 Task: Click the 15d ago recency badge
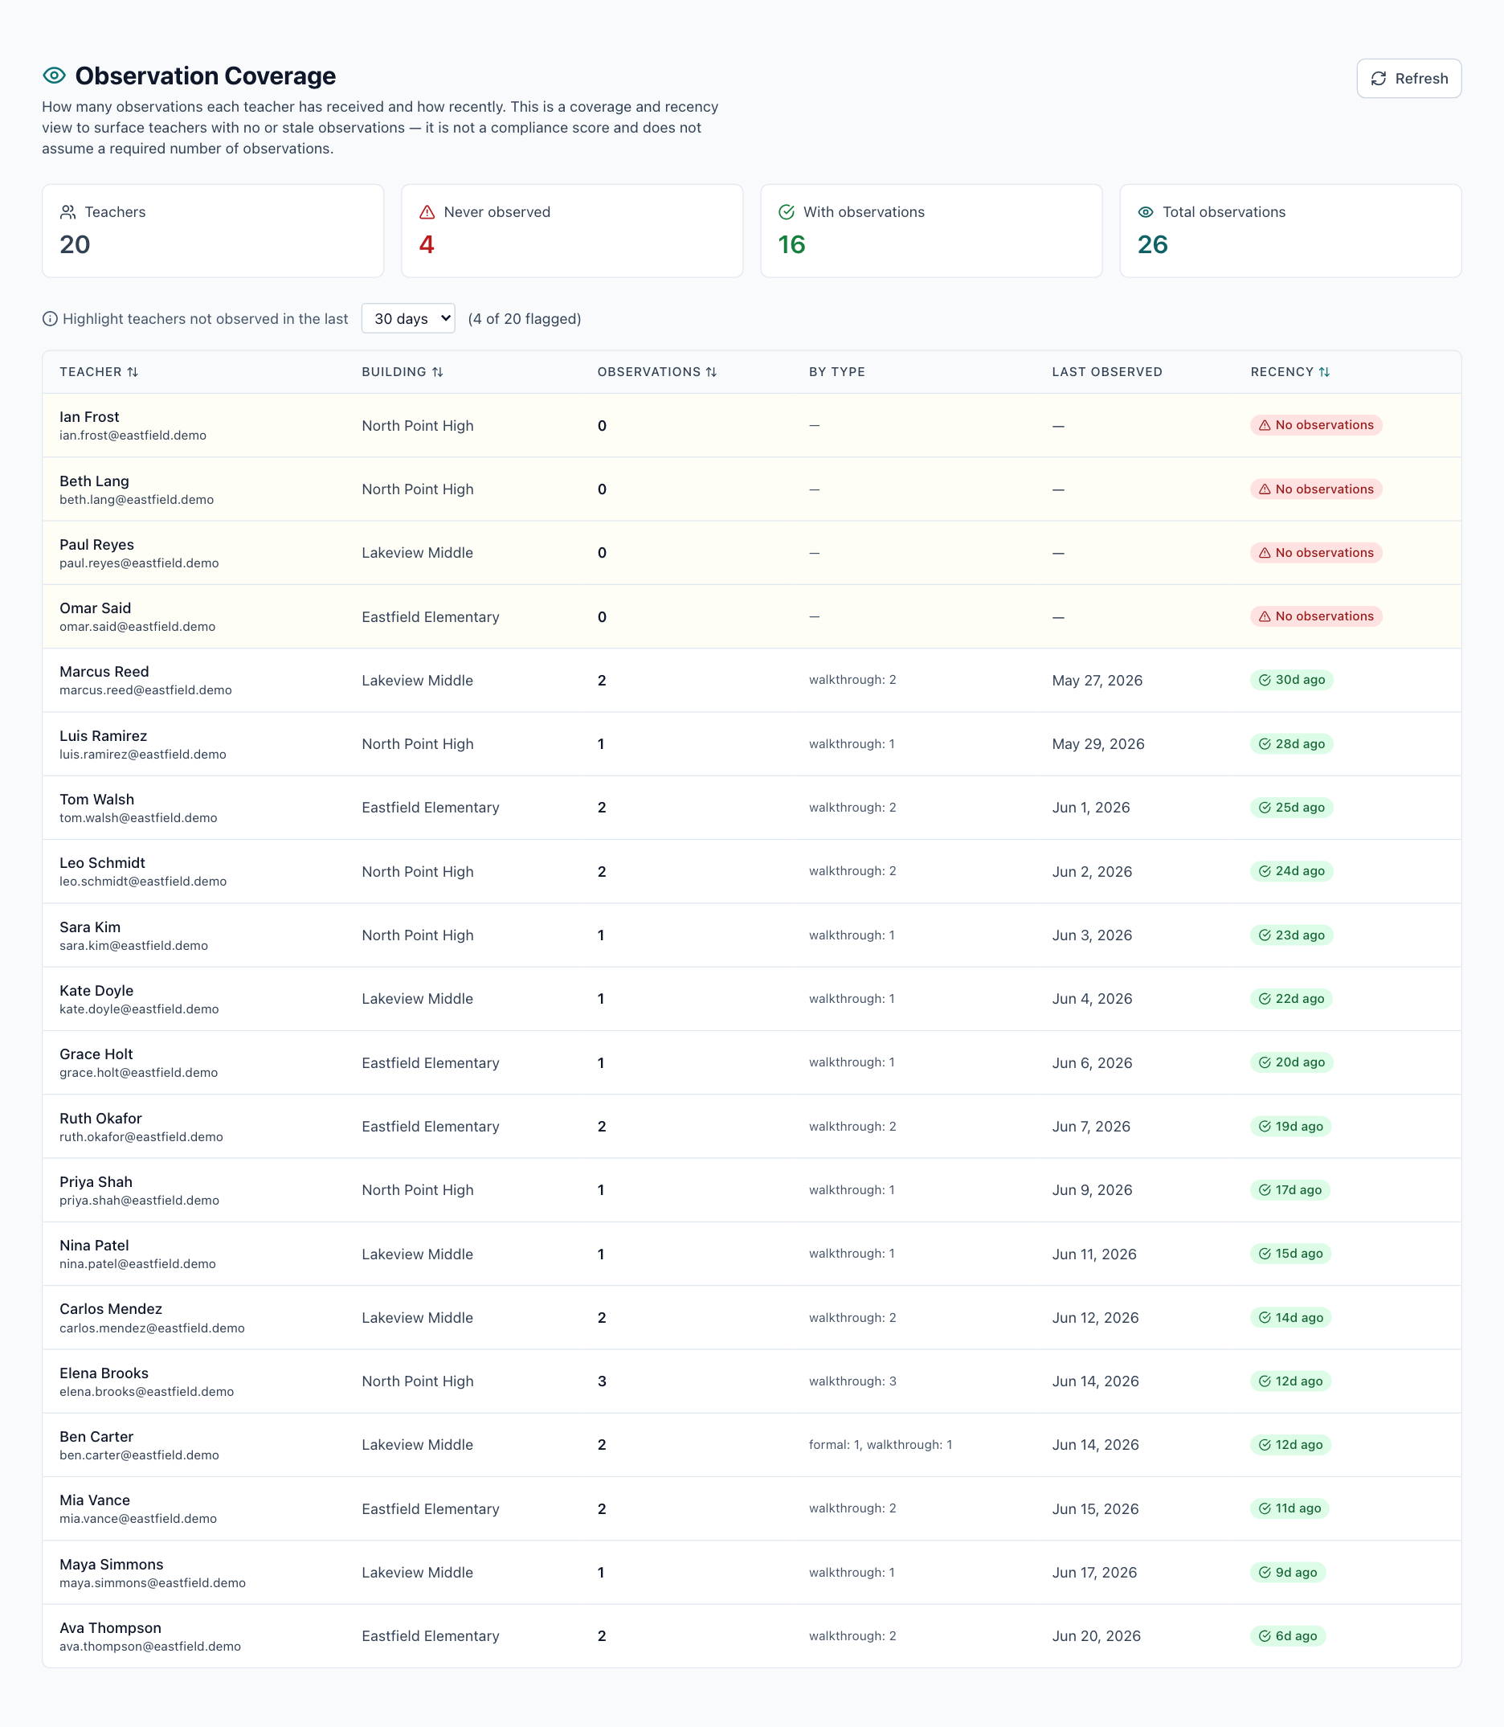[1291, 1254]
